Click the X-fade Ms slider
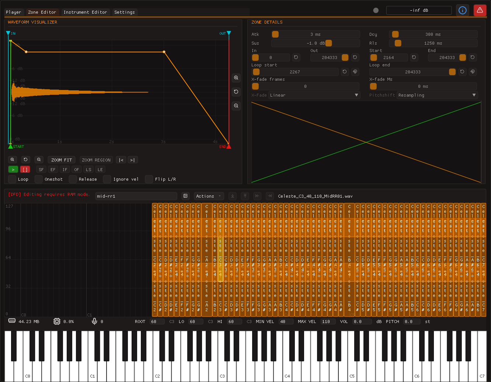This screenshot has width=491, height=382. (x=423, y=86)
